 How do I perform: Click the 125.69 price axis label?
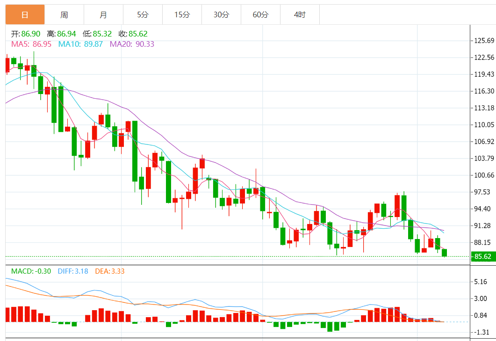tap(484, 41)
